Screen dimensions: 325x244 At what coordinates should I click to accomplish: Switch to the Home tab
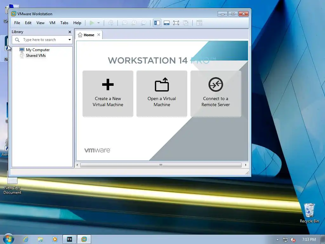point(89,35)
